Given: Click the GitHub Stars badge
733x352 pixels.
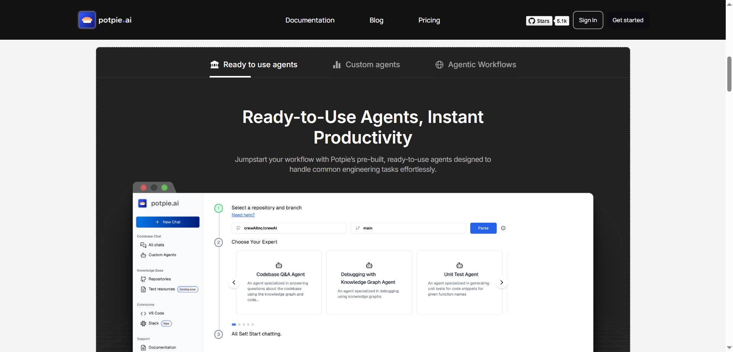Looking at the screenshot, I should [539, 21].
